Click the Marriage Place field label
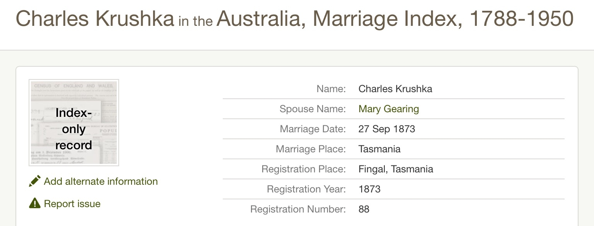This screenshot has height=226, width=594. coord(311,149)
